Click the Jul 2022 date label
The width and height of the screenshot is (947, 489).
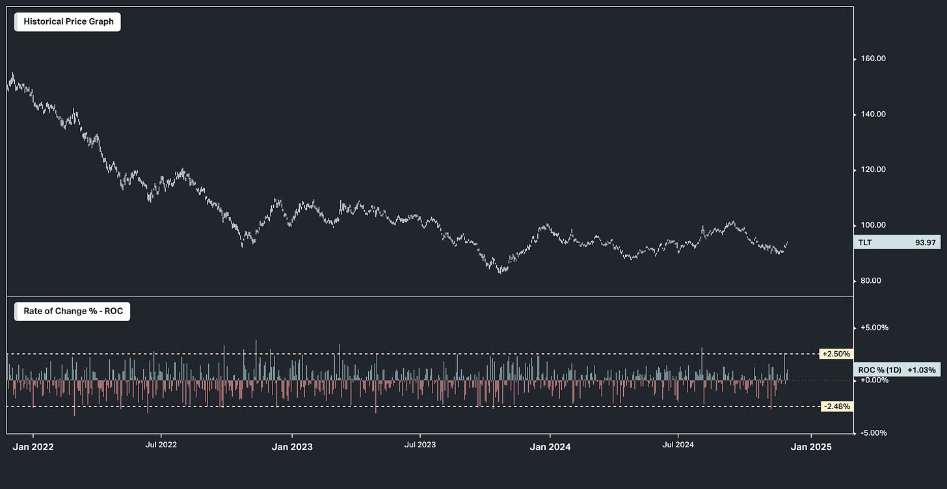pos(161,445)
